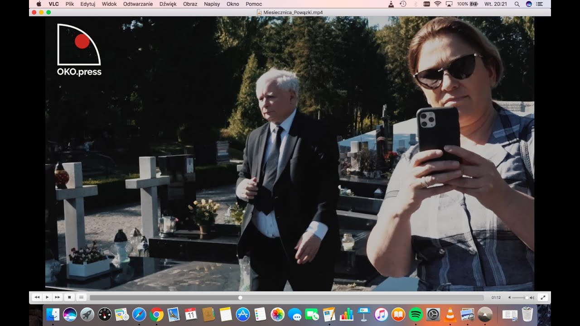Image resolution: width=580 pixels, height=326 pixels.
Task: Click the video title Miesiecznica_Powązki.mp4
Action: tap(293, 12)
